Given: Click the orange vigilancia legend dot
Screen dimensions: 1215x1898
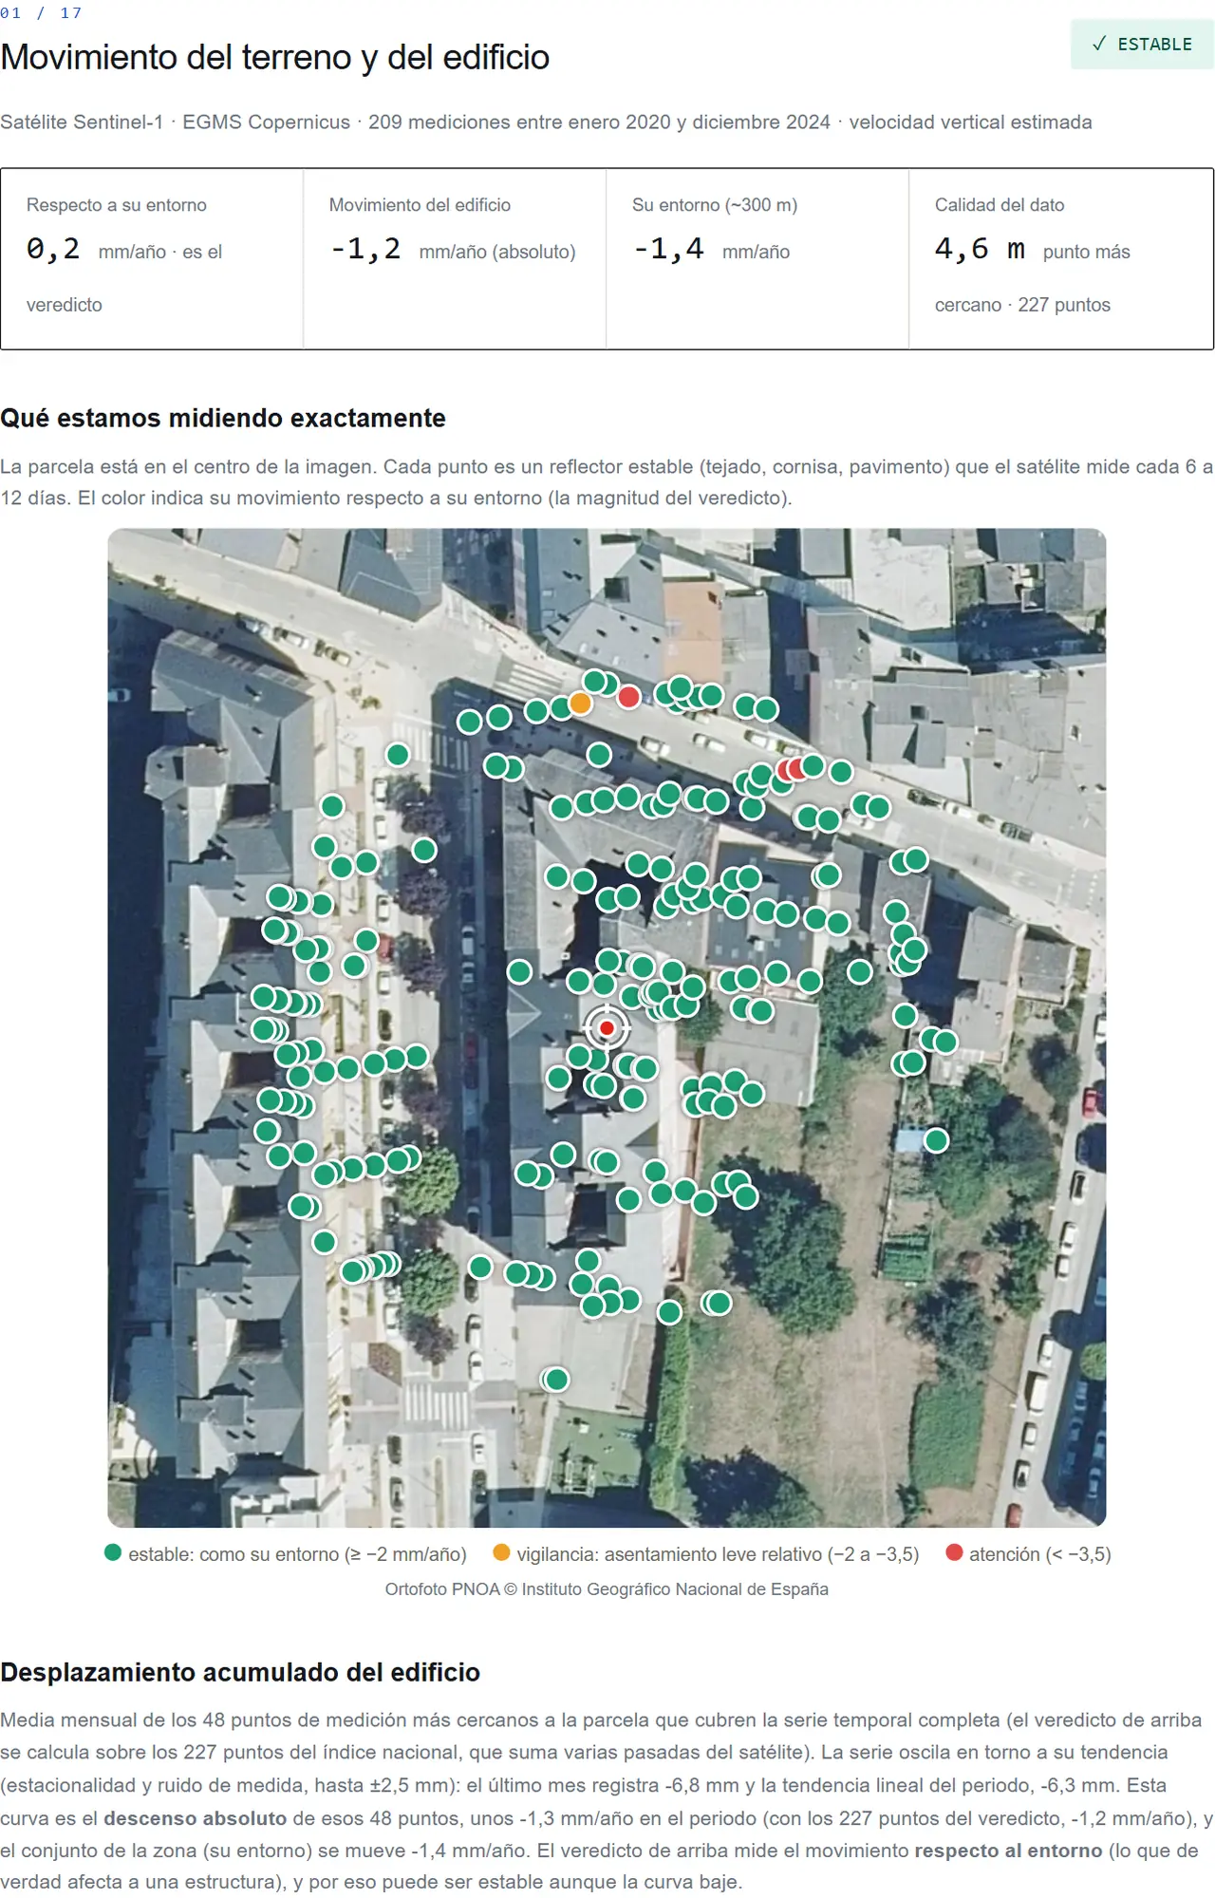Looking at the screenshot, I should (501, 1552).
